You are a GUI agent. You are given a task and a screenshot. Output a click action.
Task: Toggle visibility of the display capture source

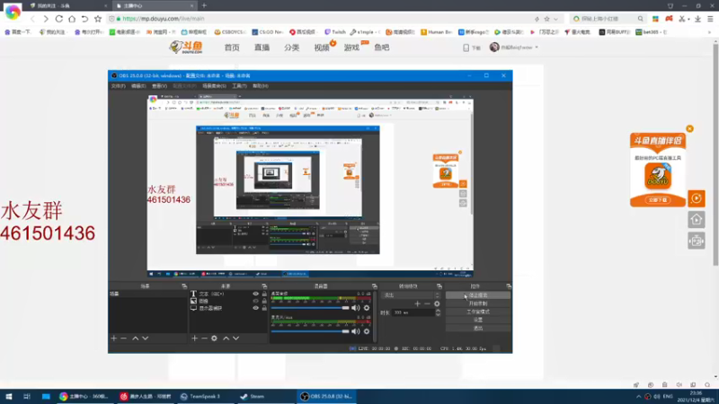click(256, 308)
